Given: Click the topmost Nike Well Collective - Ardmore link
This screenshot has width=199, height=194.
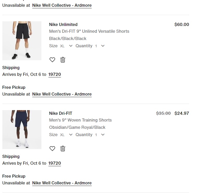Looking at the screenshot, I should point(62,5).
